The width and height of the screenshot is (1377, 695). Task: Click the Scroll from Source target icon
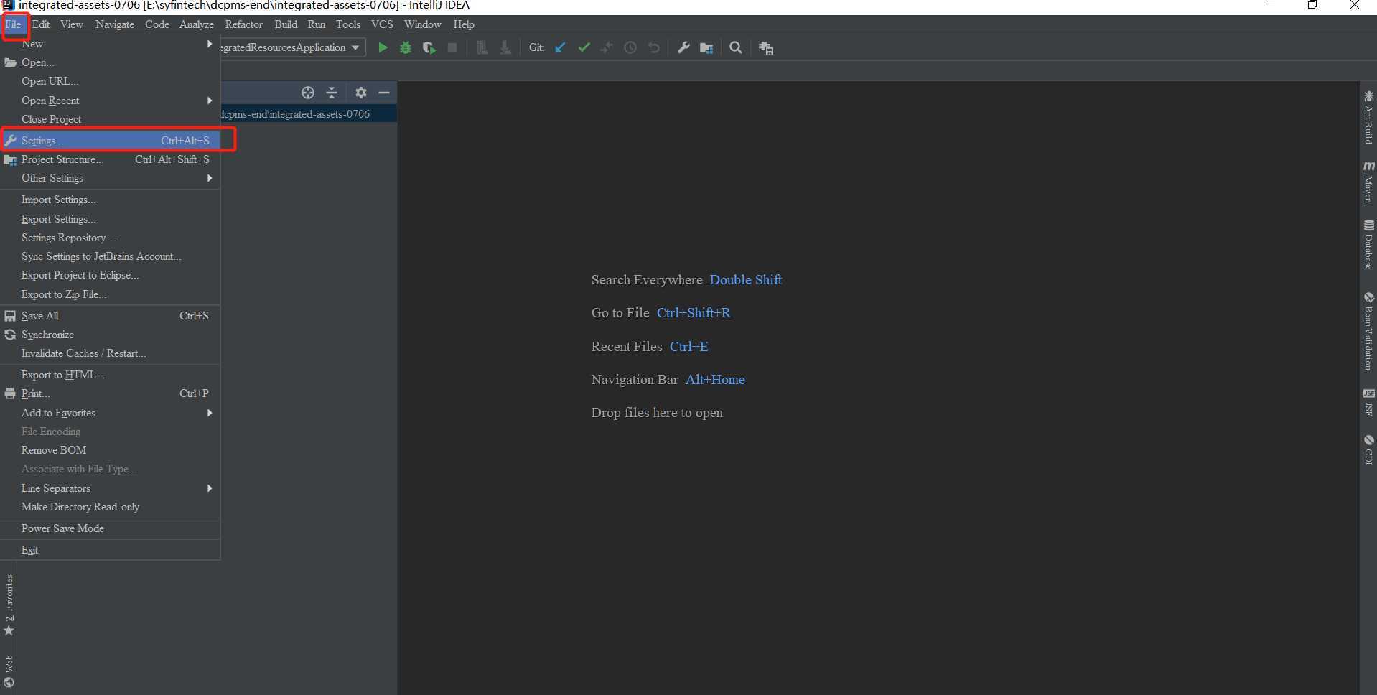[x=308, y=93]
